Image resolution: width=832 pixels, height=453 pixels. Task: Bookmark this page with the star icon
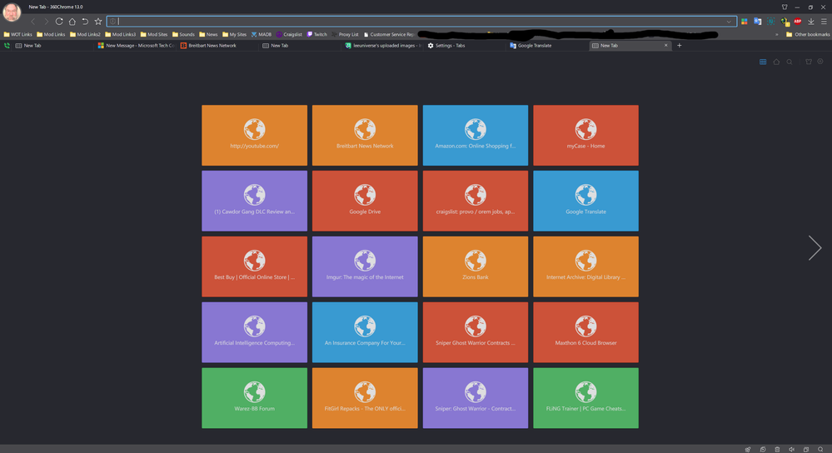98,21
